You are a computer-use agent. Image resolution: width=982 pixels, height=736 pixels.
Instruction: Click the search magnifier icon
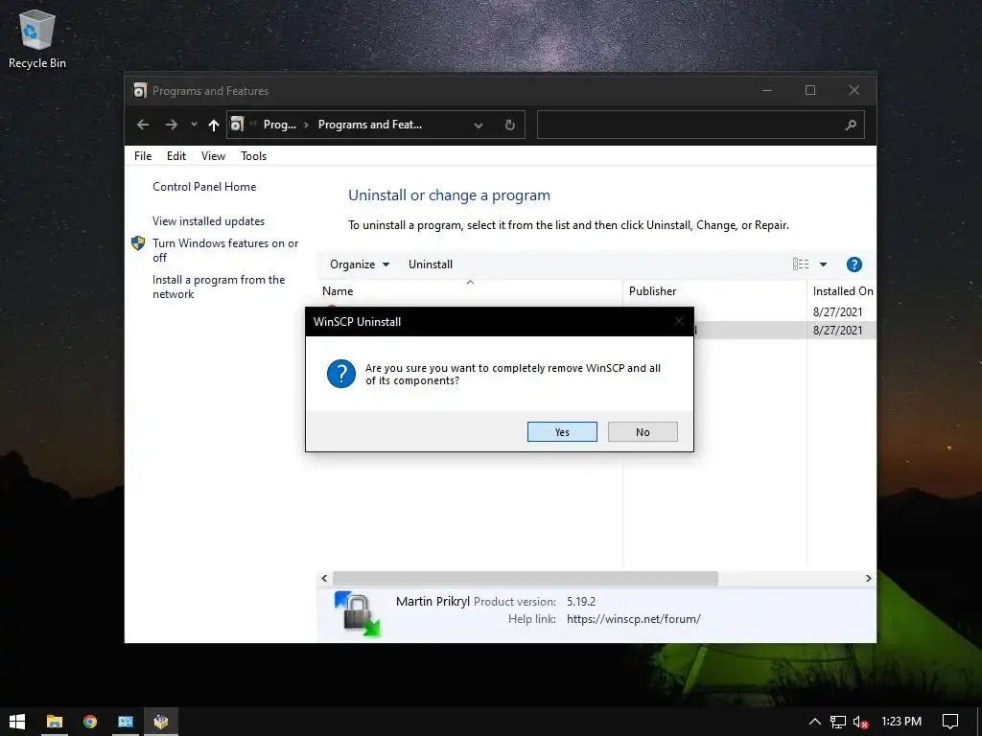point(851,126)
